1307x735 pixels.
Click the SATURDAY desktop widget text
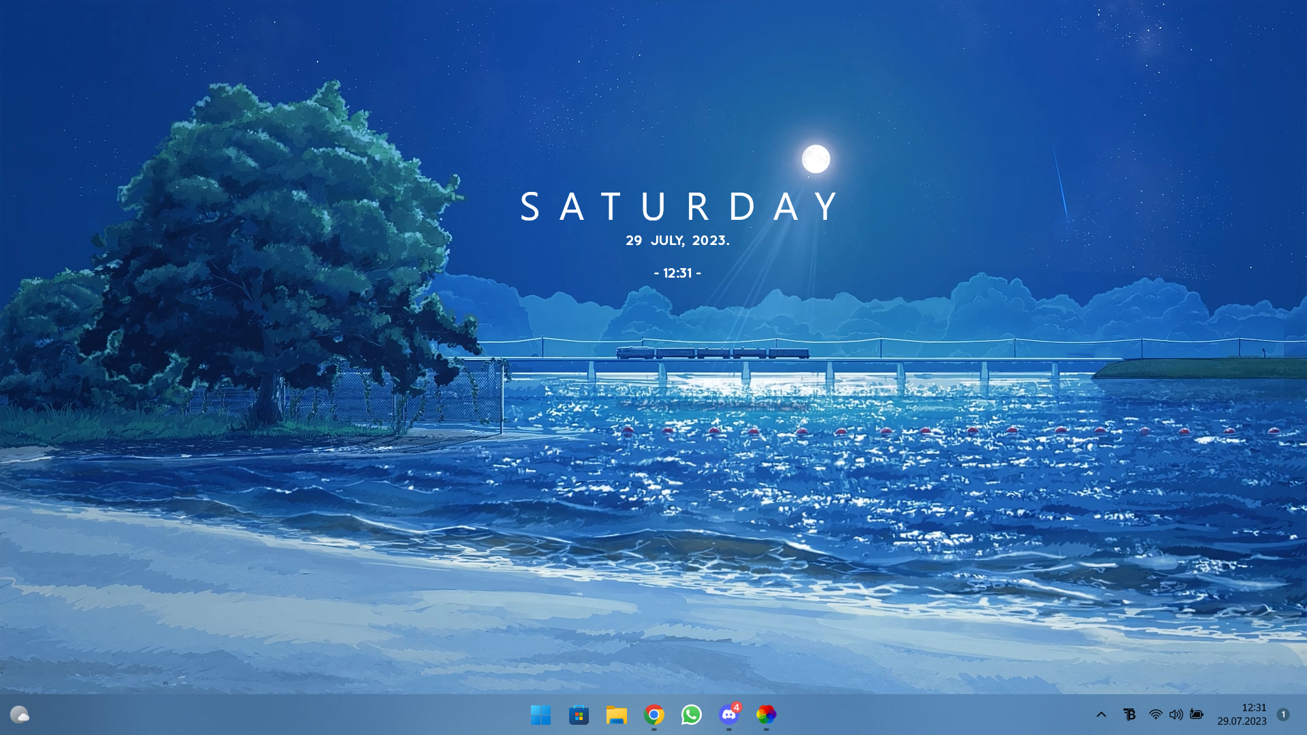(x=679, y=206)
